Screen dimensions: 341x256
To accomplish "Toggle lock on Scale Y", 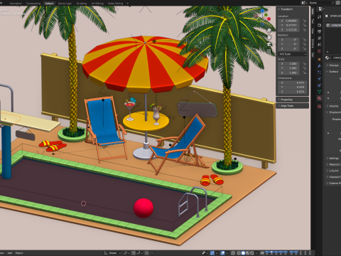I will [x=304, y=68].
